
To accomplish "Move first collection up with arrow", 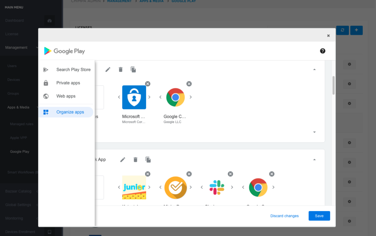I will (x=314, y=69).
